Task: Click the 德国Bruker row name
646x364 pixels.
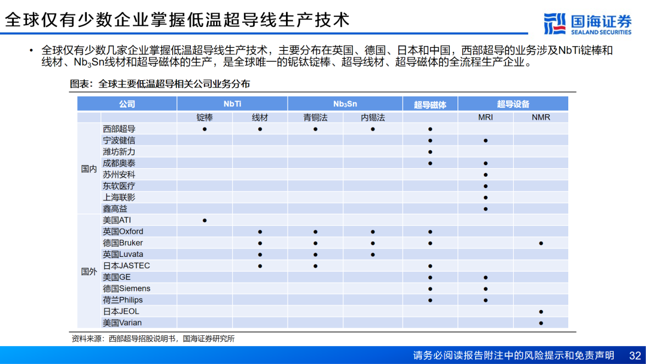Action: click(123, 243)
